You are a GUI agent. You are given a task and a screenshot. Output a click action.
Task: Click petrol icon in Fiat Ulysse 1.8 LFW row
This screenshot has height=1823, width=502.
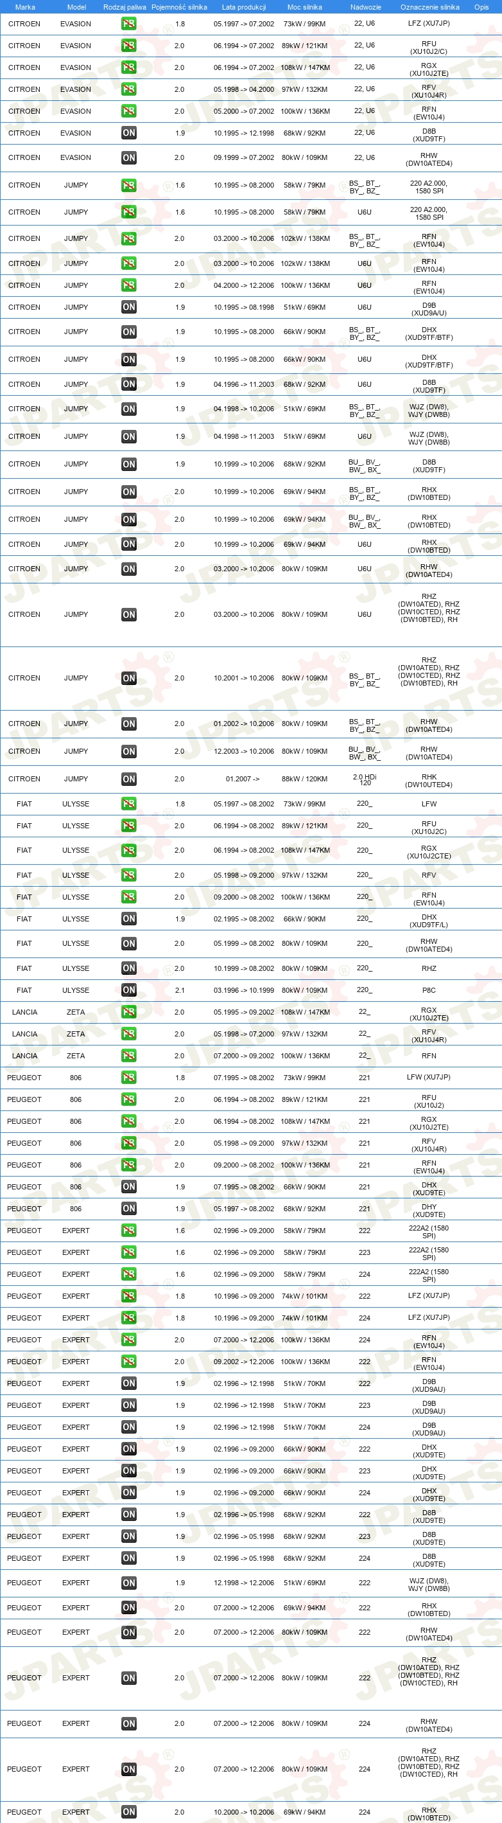[128, 804]
